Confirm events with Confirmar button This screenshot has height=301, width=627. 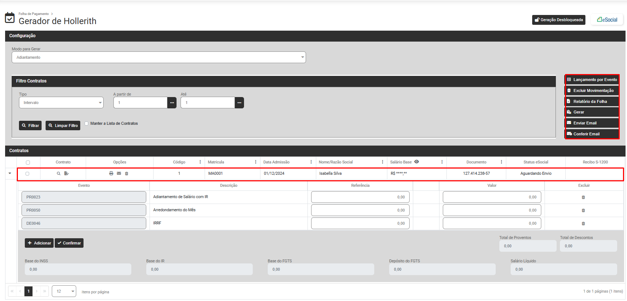tap(69, 243)
